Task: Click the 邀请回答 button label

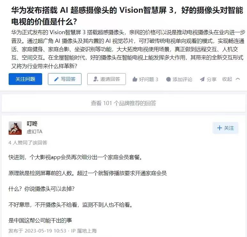Action: tap(110, 79)
